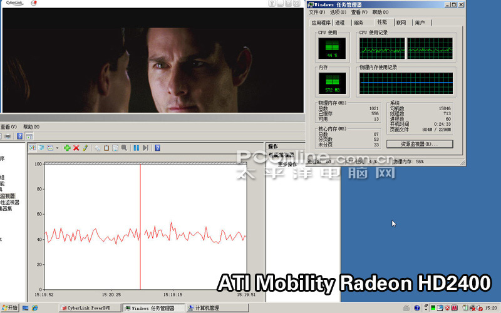The height and width of the screenshot is (313, 501).
Task: Click Update data step-forward icon
Action: point(145,148)
